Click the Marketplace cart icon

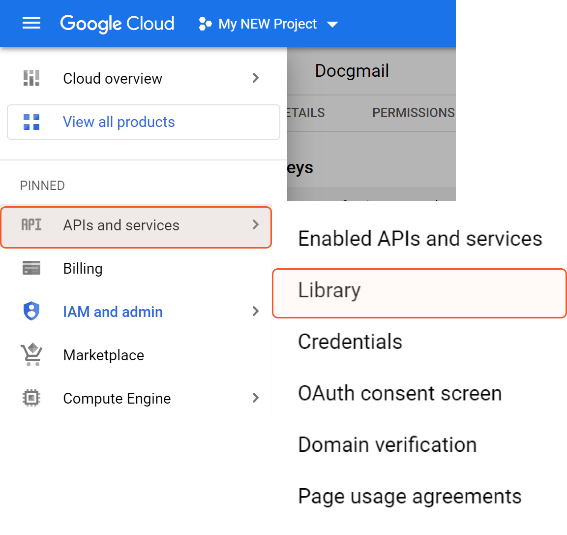tap(31, 355)
